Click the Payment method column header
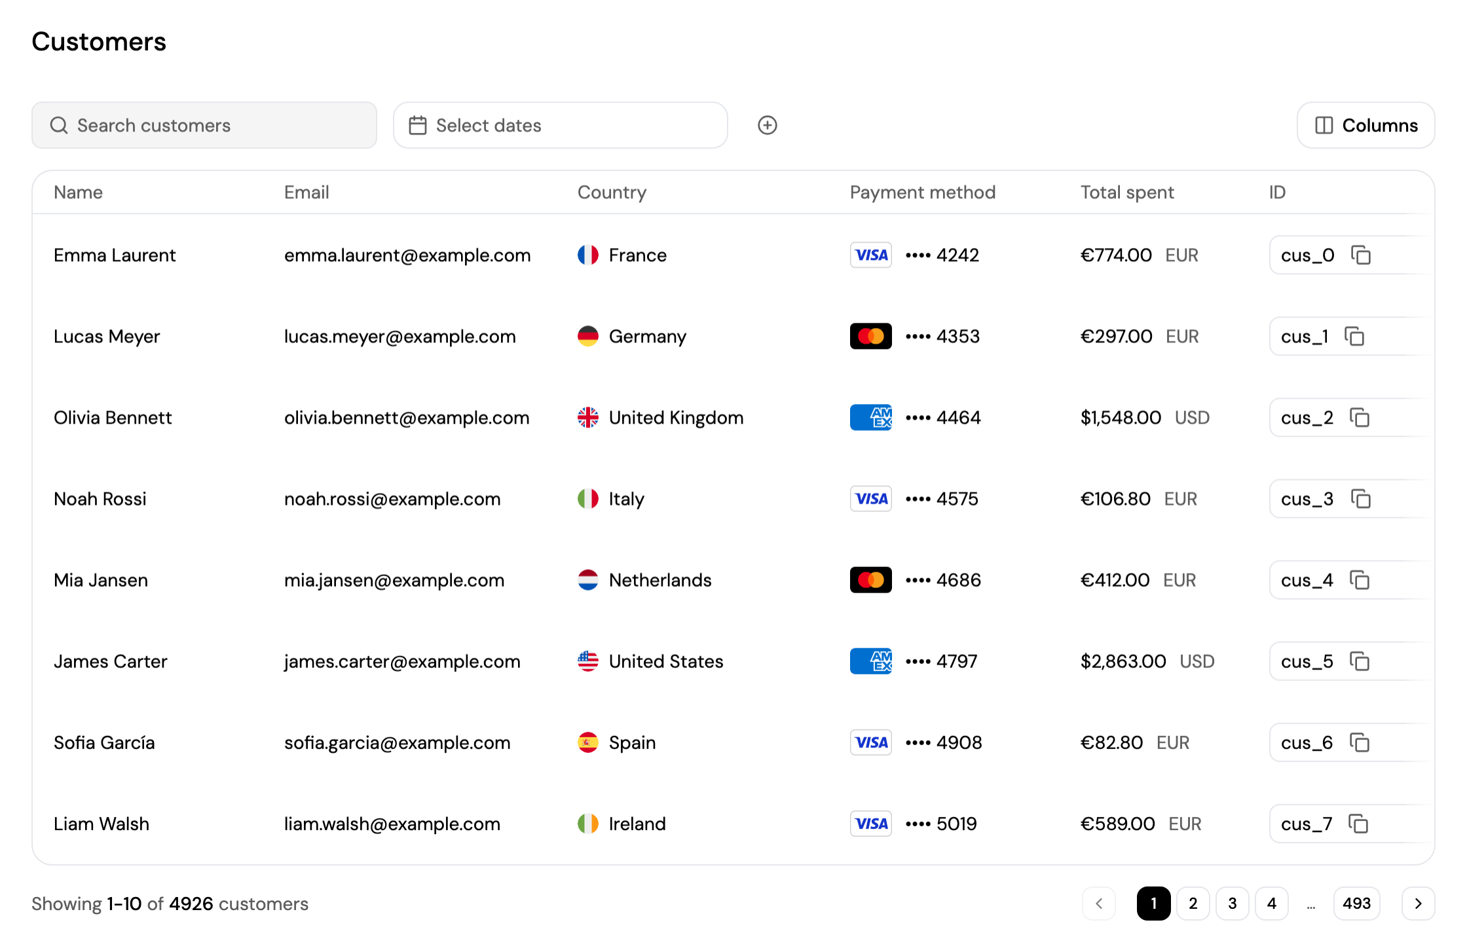 923,192
